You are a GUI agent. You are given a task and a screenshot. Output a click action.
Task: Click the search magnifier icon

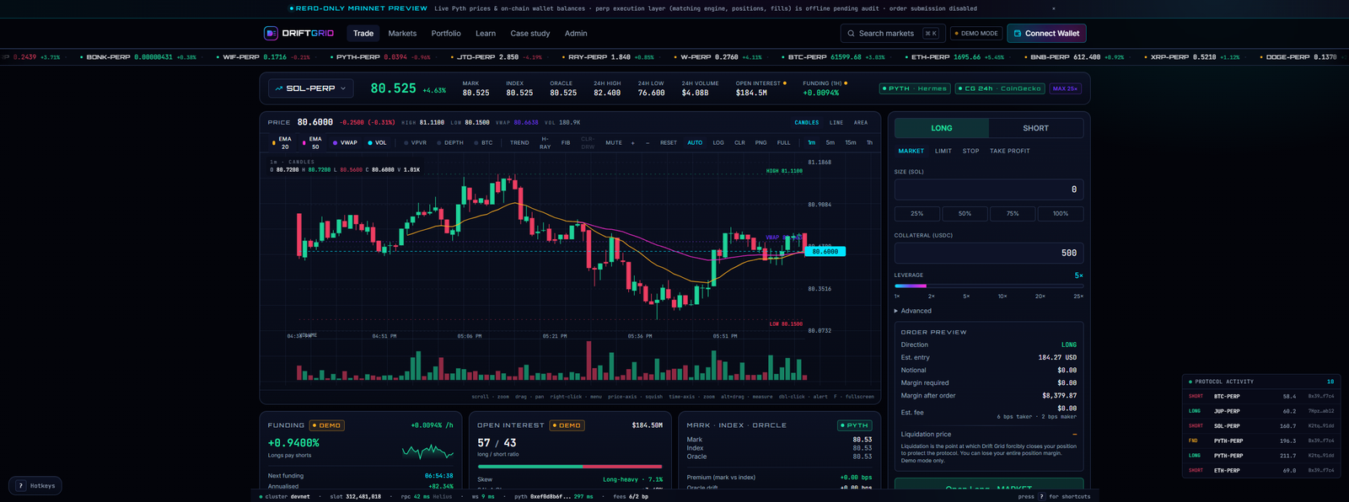pyautogui.click(x=852, y=34)
